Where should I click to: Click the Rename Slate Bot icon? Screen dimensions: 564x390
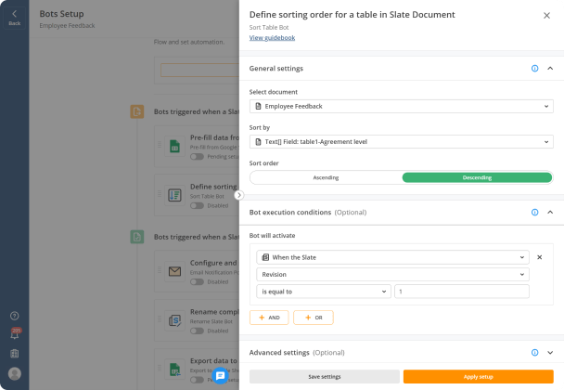tap(174, 320)
